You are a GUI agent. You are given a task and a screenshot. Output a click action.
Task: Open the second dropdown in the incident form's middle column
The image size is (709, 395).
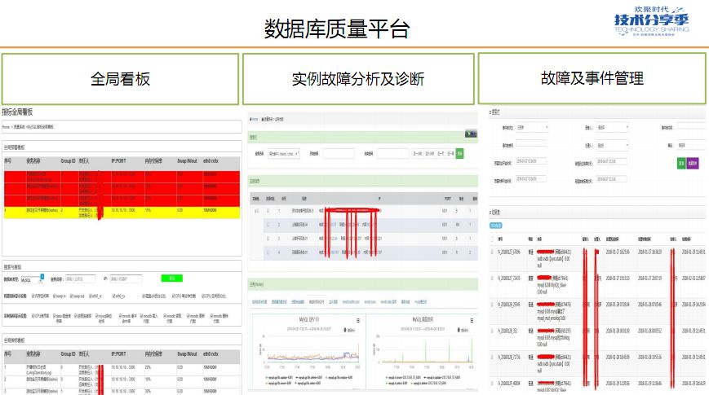point(612,145)
